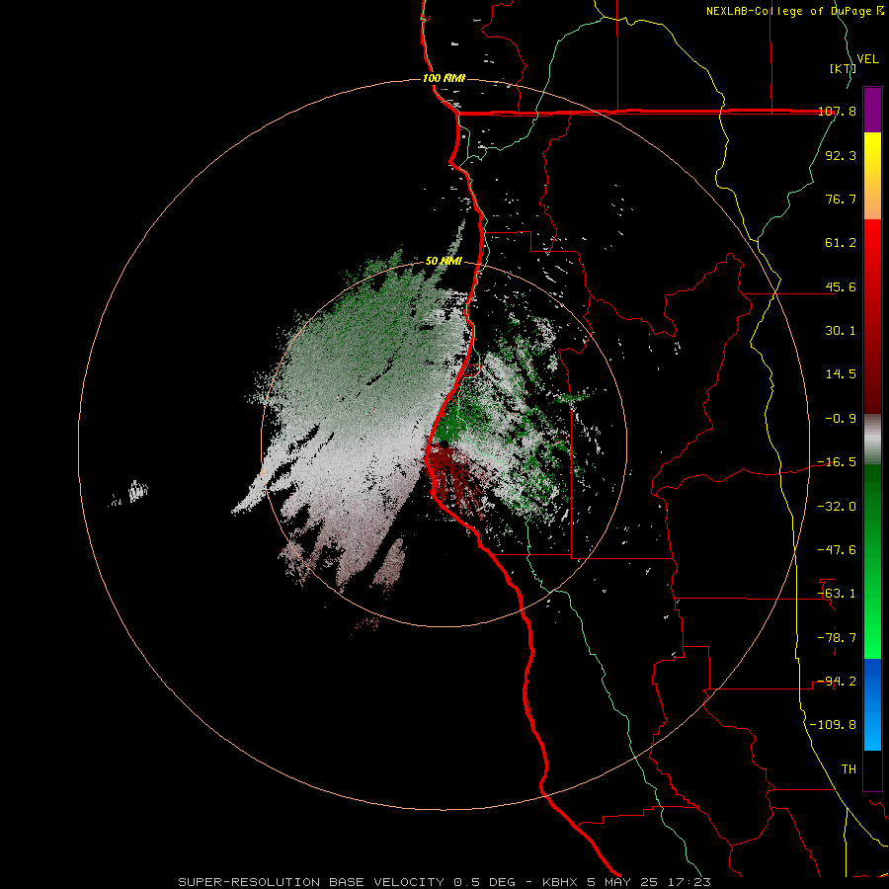Click the 14.5 legend value
The image size is (889, 889).
pos(841,374)
